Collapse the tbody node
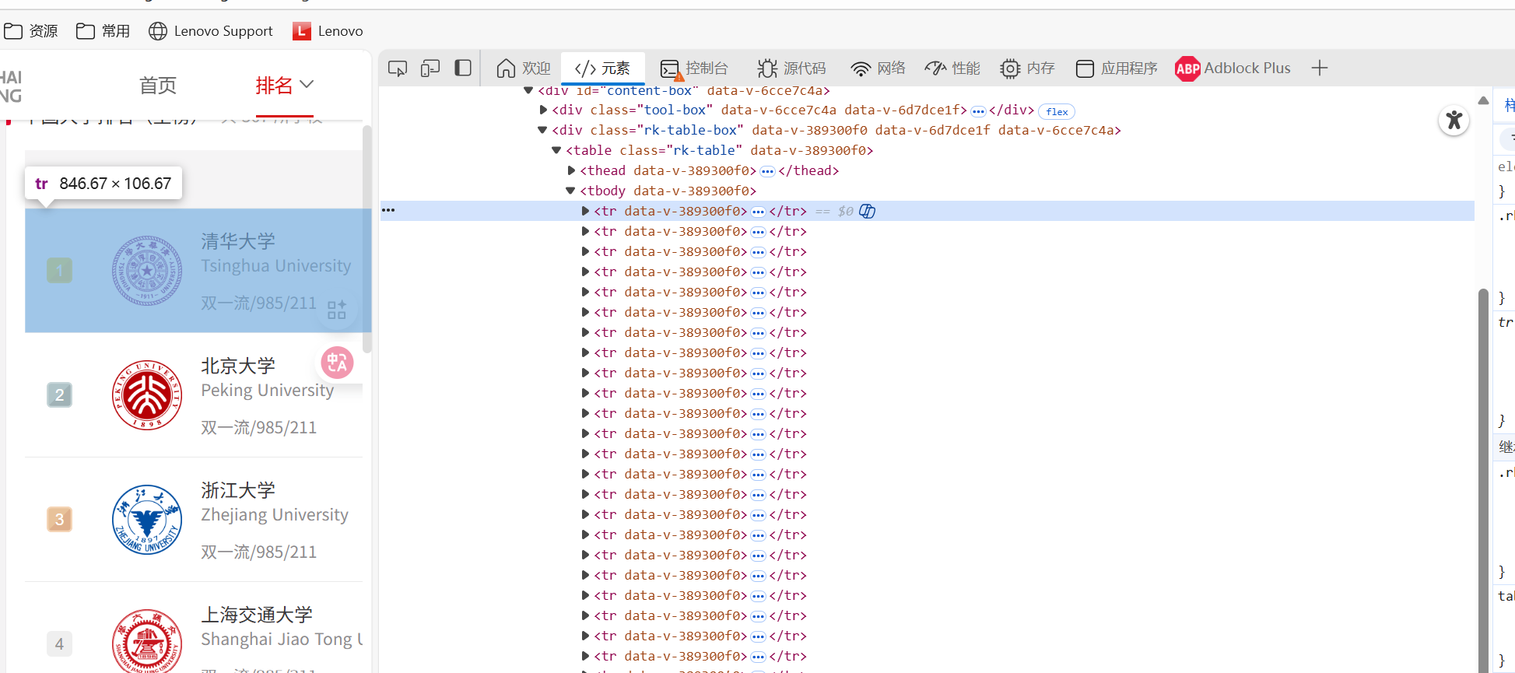1515x673 pixels. click(x=570, y=191)
